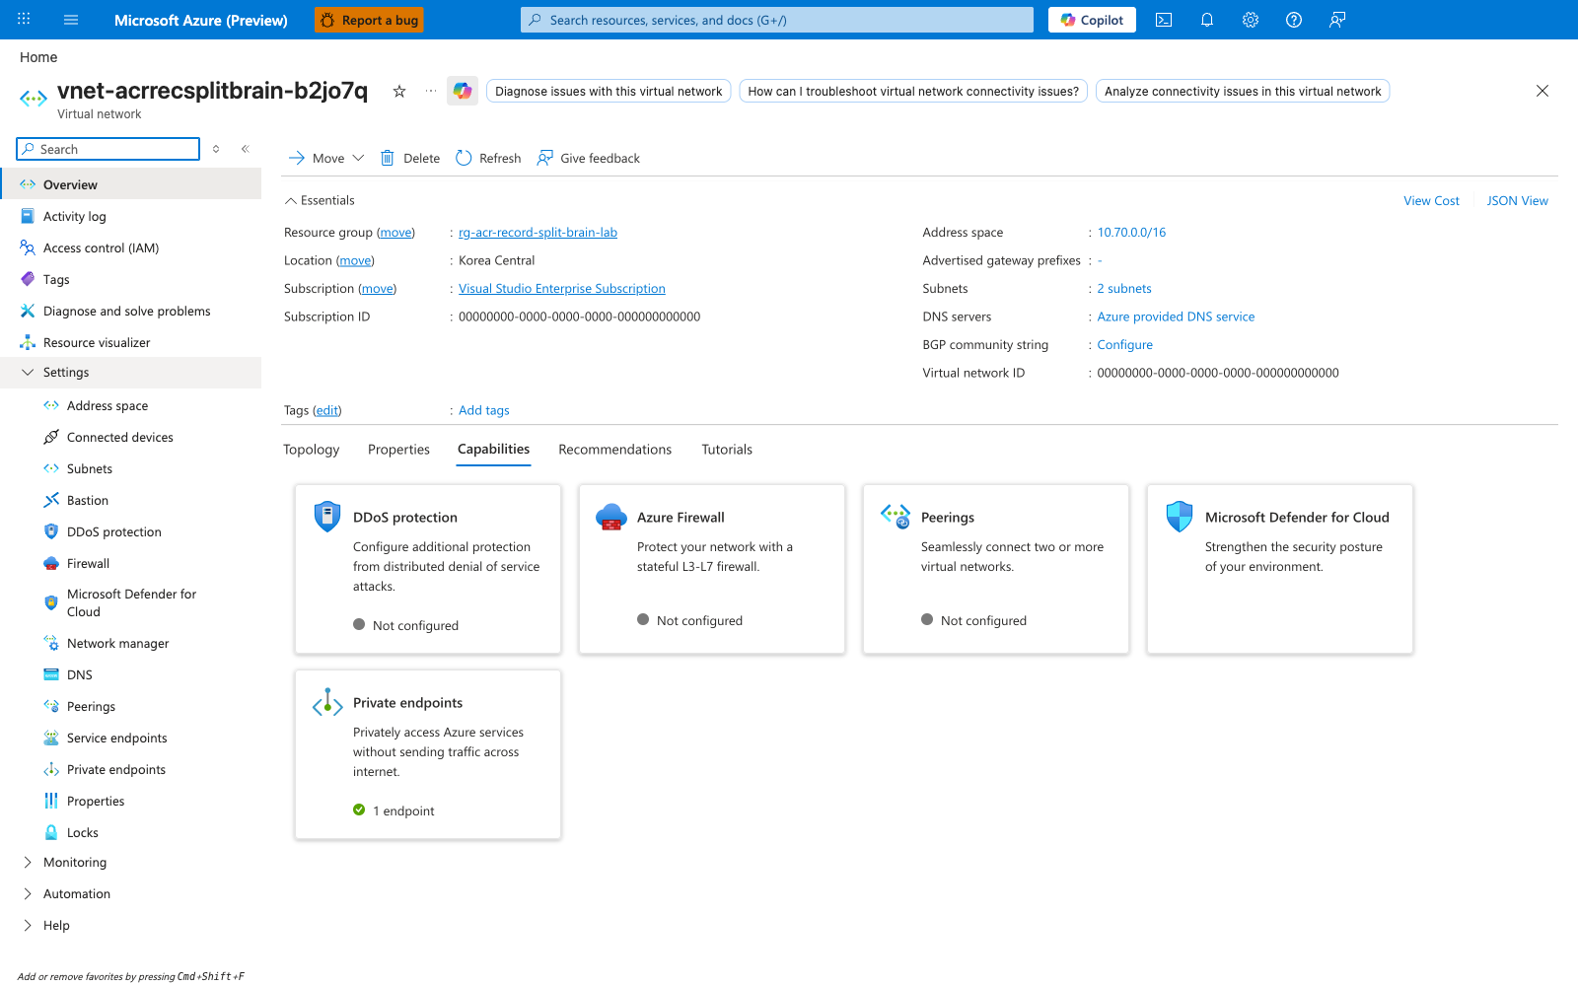Focus the global search resources field
The image size is (1578, 986).
click(777, 20)
